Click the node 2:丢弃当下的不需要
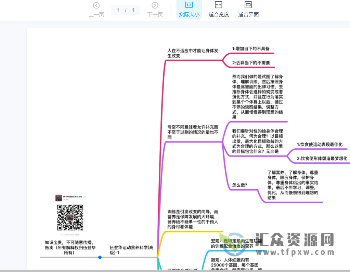This screenshot has width=350, height=272. pos(251,63)
